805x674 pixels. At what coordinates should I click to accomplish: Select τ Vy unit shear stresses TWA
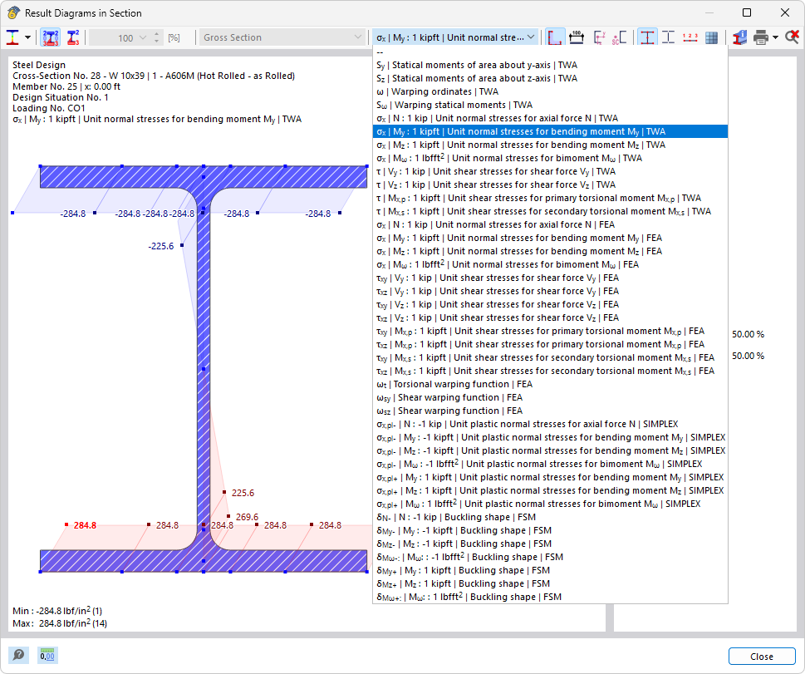[x=550, y=171]
